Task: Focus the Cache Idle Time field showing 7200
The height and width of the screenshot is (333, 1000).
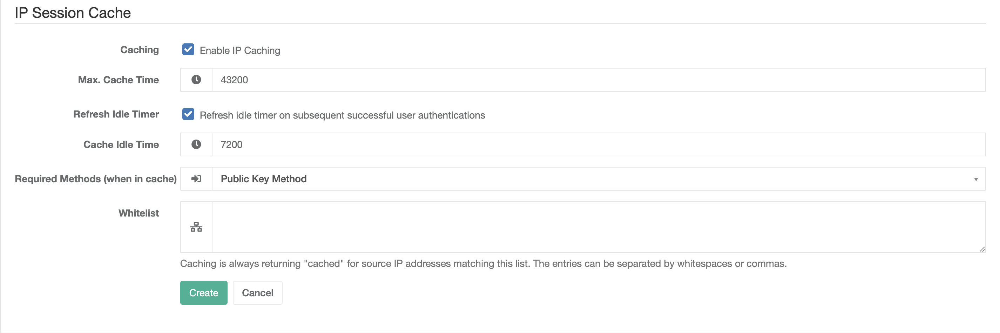Action: [598, 144]
